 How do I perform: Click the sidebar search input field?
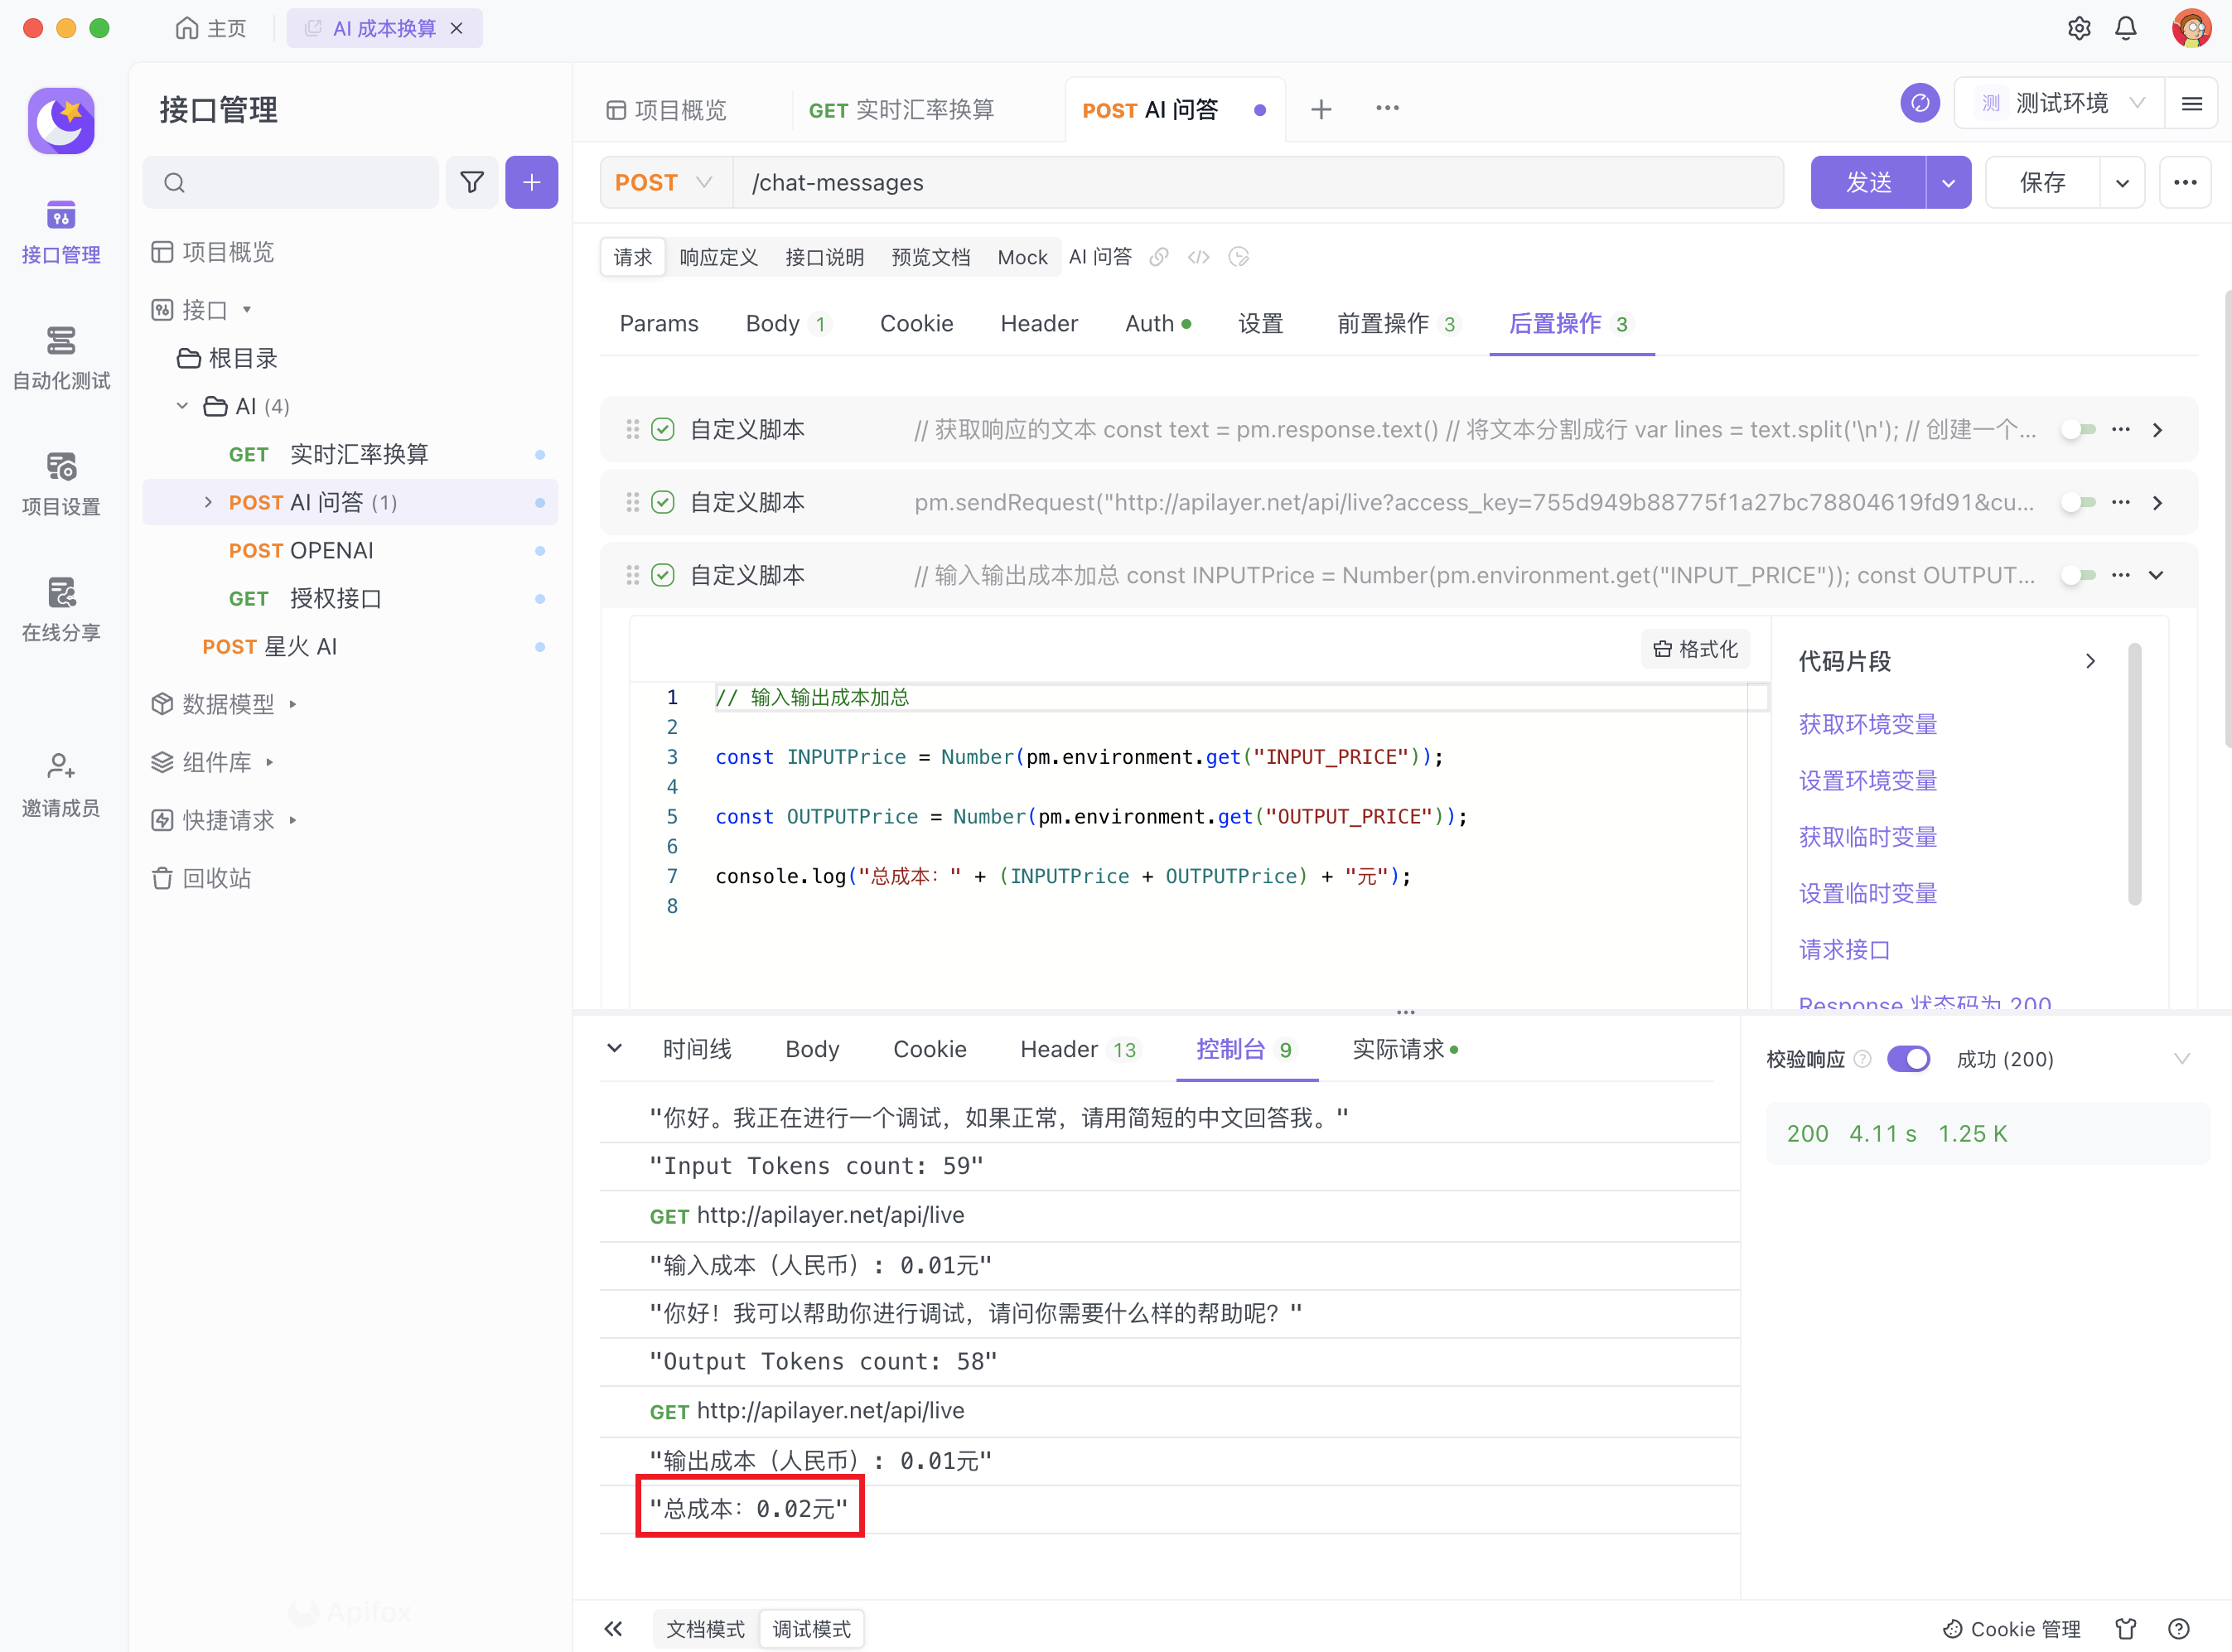pyautogui.click(x=300, y=182)
